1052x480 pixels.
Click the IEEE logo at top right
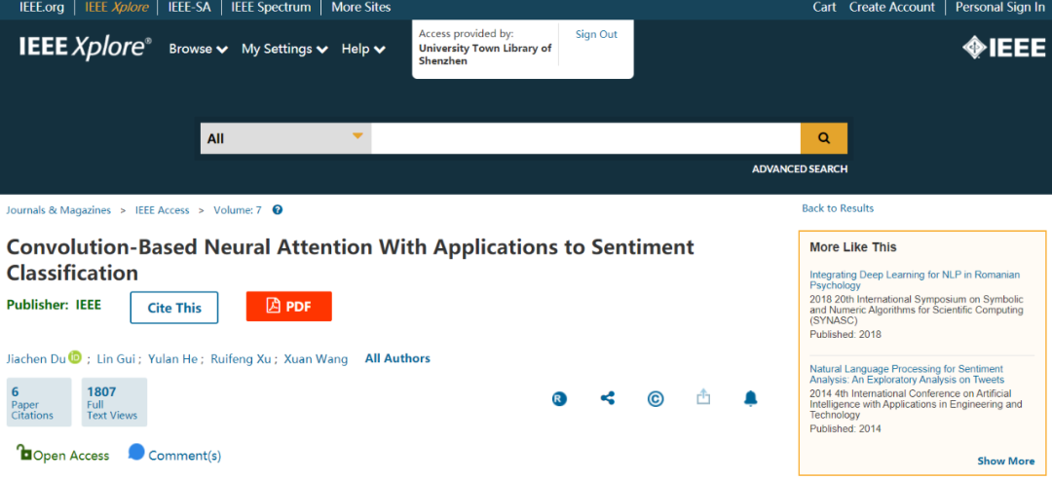pyautogui.click(x=1004, y=49)
